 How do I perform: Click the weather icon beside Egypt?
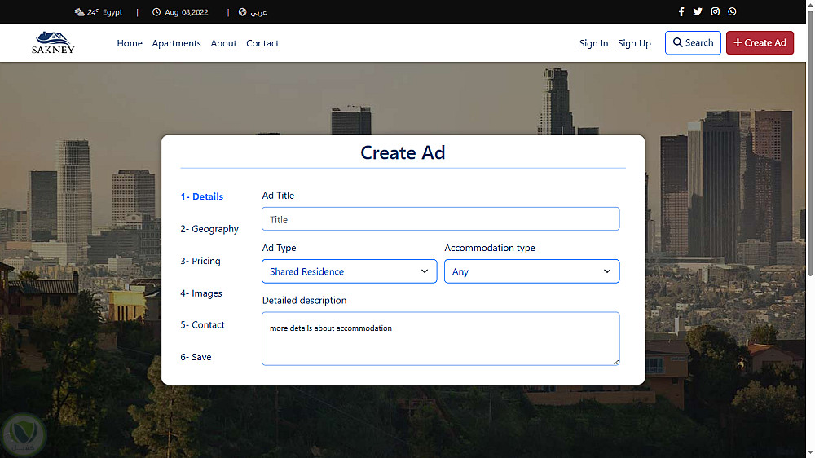pyautogui.click(x=79, y=12)
